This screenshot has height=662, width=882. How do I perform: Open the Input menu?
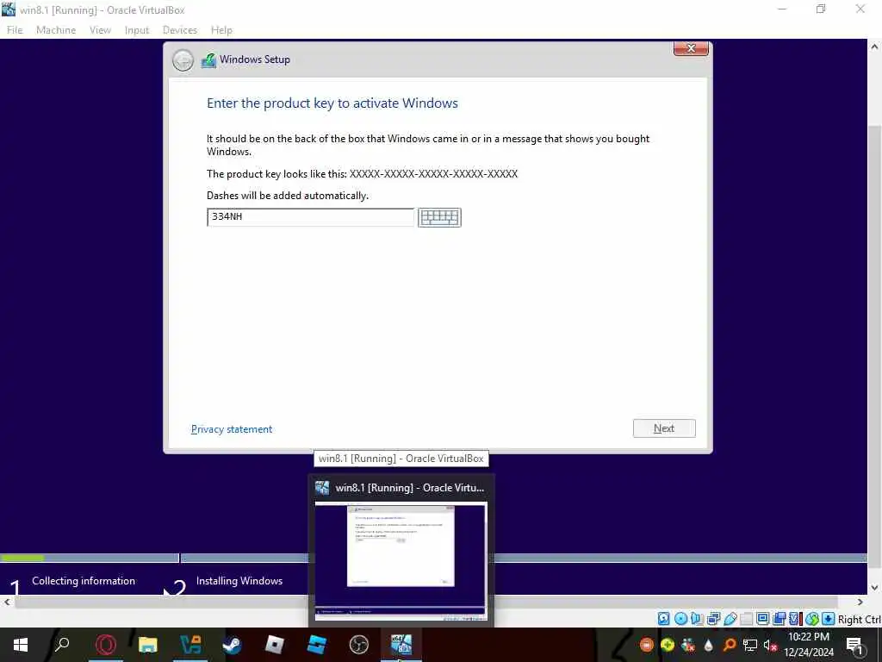pyautogui.click(x=137, y=30)
